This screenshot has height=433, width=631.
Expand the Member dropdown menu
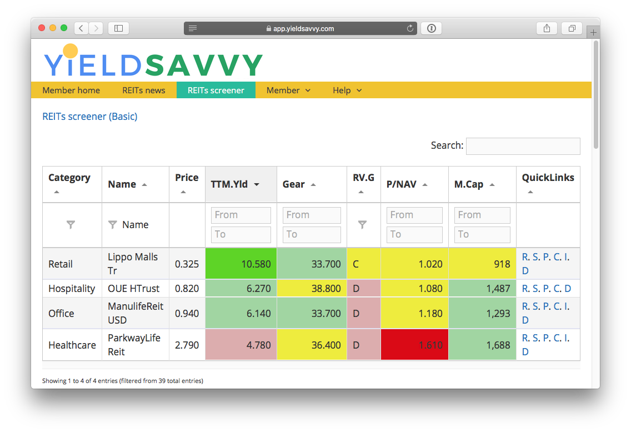(x=288, y=90)
